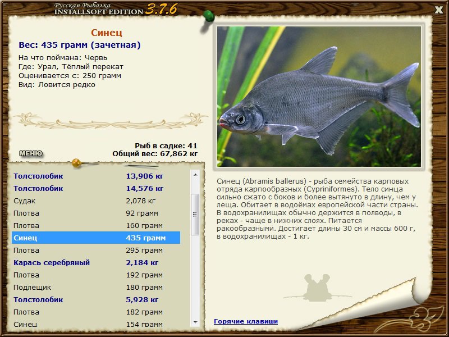Open the Горячие клавиши link
This screenshot has height=337, width=449.
point(246,321)
